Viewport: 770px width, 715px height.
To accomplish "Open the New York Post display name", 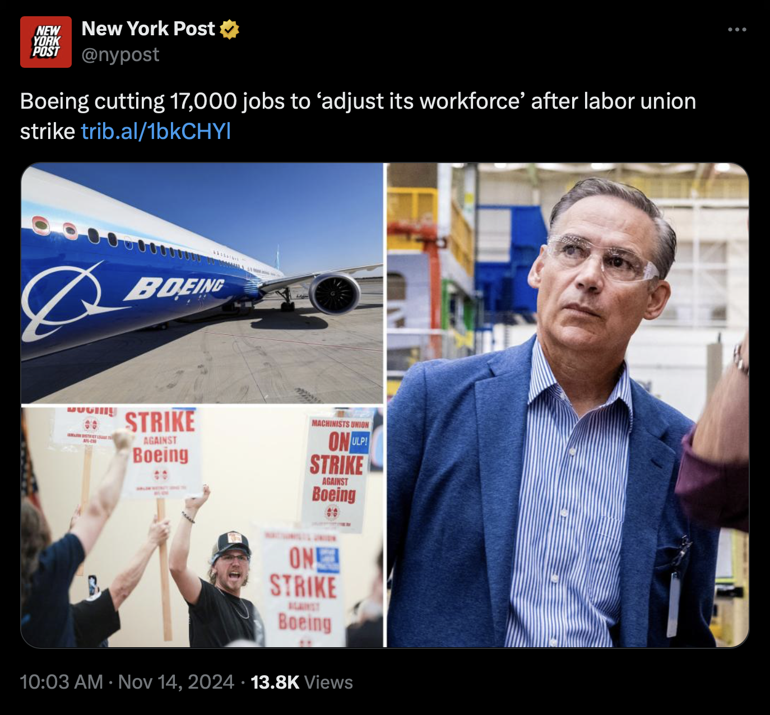I will 148,29.
